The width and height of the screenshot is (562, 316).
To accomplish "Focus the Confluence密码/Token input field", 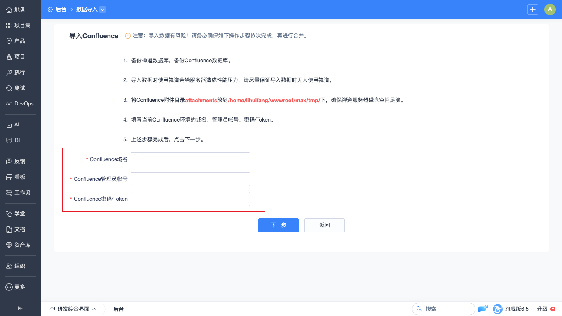I will pos(190,199).
